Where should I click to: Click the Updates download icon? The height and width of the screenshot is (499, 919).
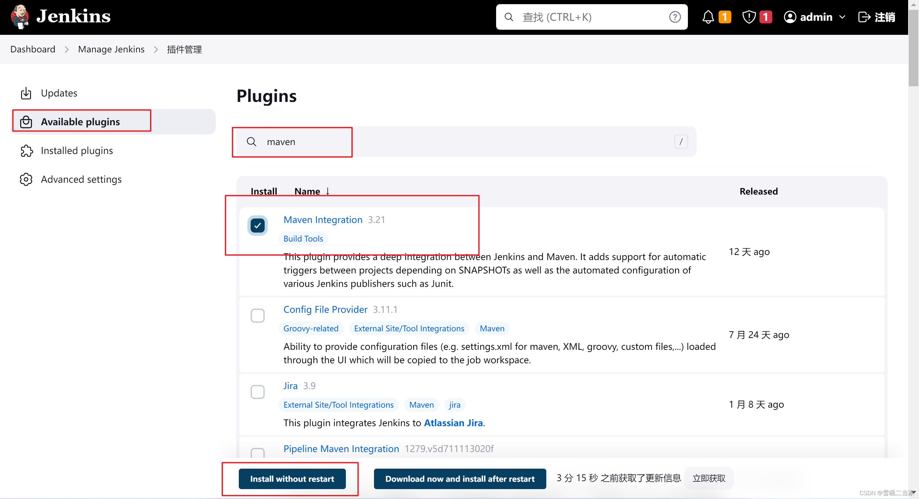26,93
